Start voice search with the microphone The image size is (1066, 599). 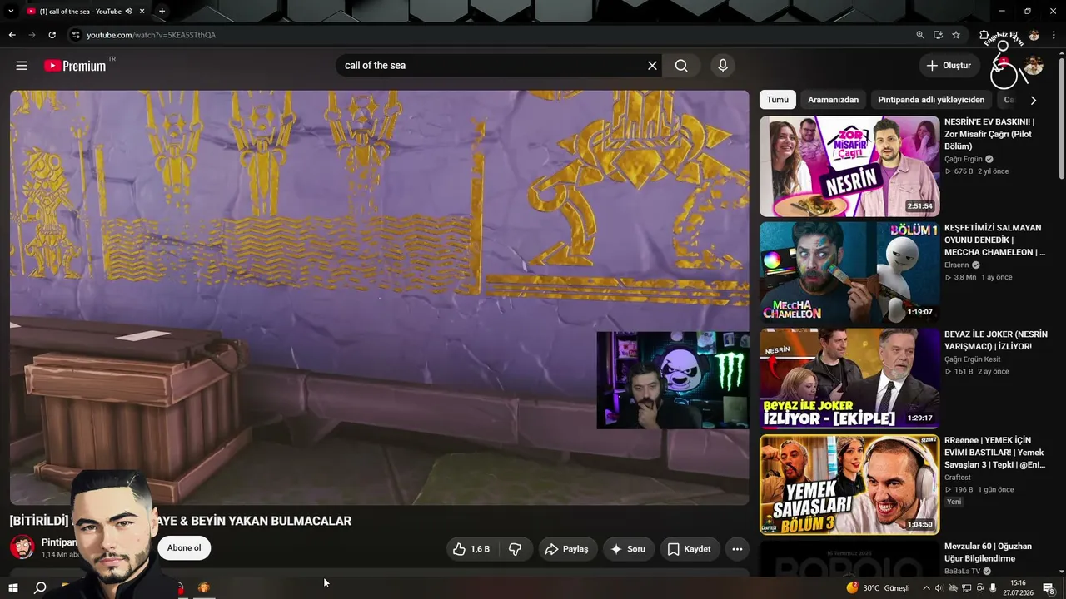(722, 66)
